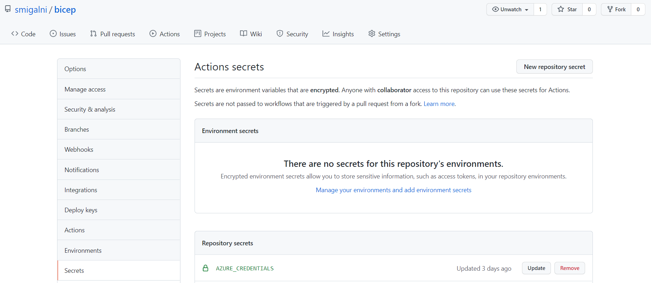Click the Code tab brackets icon
Image resolution: width=651 pixels, height=283 pixels.
pyautogui.click(x=15, y=34)
